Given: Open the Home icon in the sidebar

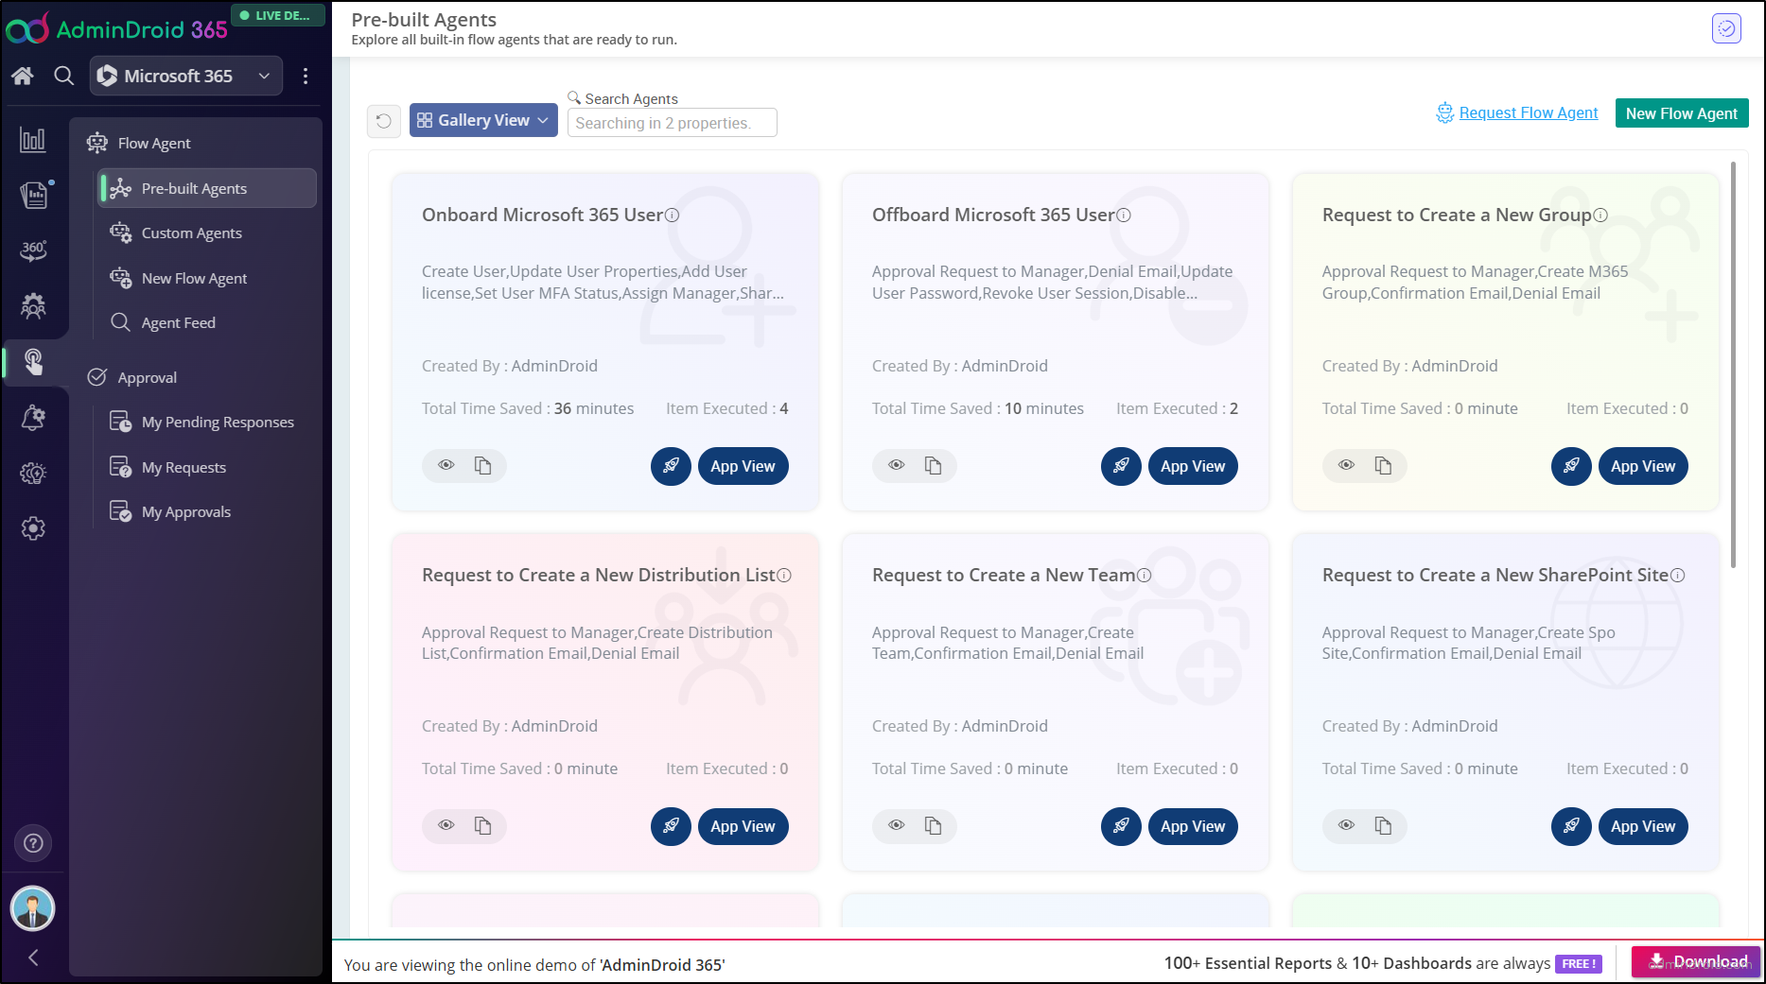Looking at the screenshot, I should (23, 76).
